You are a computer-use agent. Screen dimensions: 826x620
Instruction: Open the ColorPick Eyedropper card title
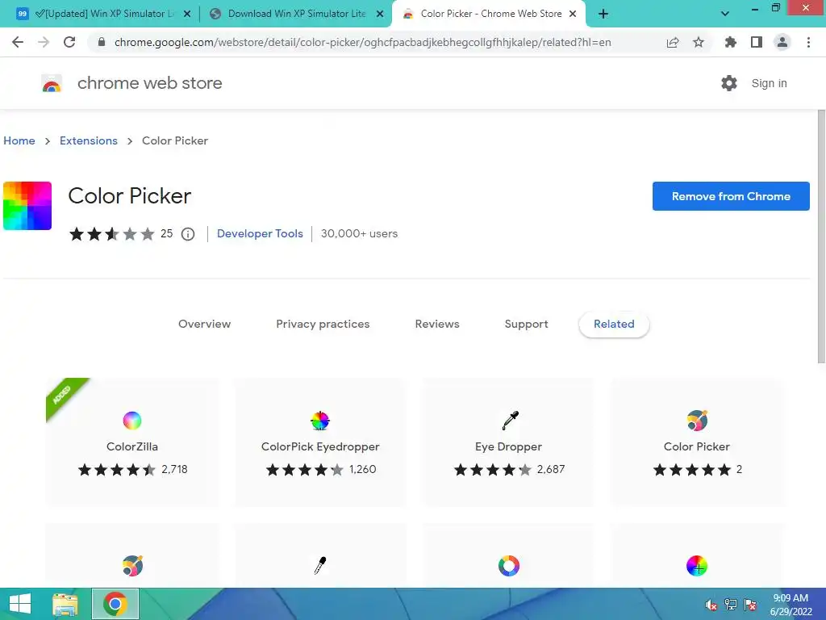(320, 446)
